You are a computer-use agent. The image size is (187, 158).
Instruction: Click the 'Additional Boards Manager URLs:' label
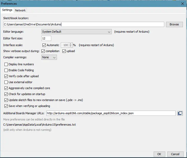(x=24, y=113)
